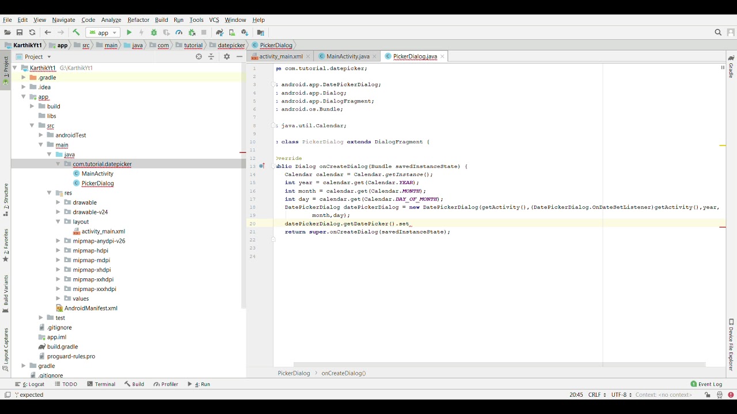
Task: Open the Refactor menu
Action: 138,20
